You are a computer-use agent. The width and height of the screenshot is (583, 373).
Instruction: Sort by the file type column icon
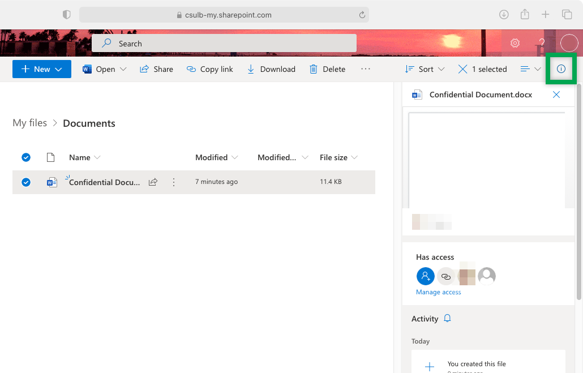(50, 157)
